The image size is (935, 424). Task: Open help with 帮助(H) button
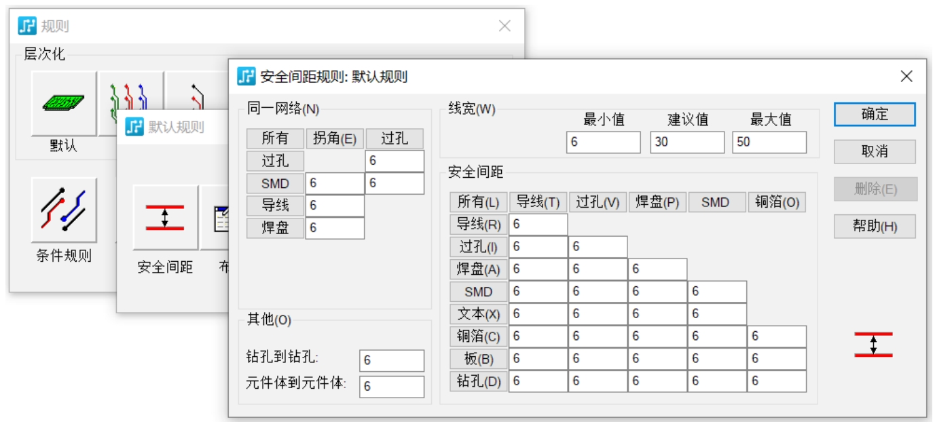point(875,227)
